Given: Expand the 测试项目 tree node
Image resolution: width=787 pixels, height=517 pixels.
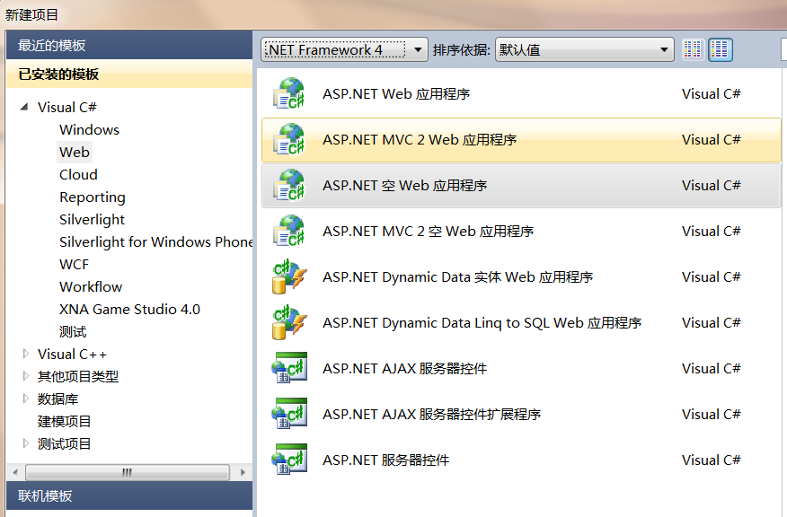Looking at the screenshot, I should coord(25,443).
